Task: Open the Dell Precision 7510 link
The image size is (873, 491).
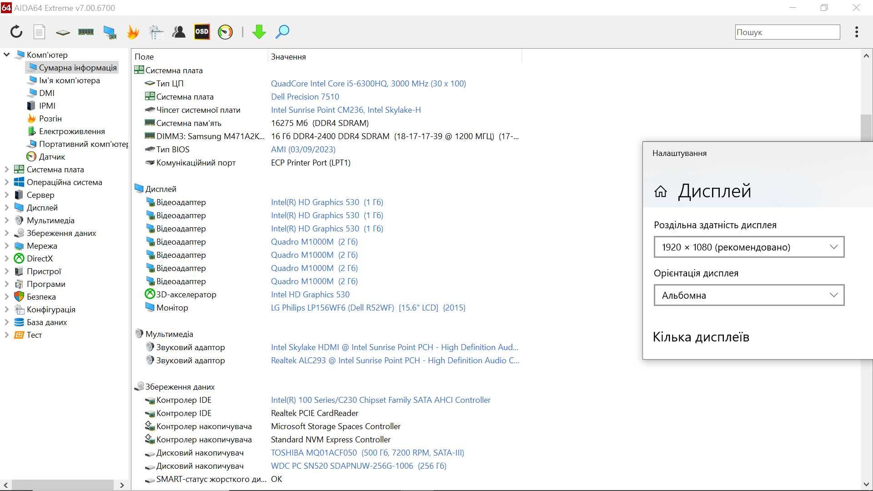Action: tap(305, 96)
